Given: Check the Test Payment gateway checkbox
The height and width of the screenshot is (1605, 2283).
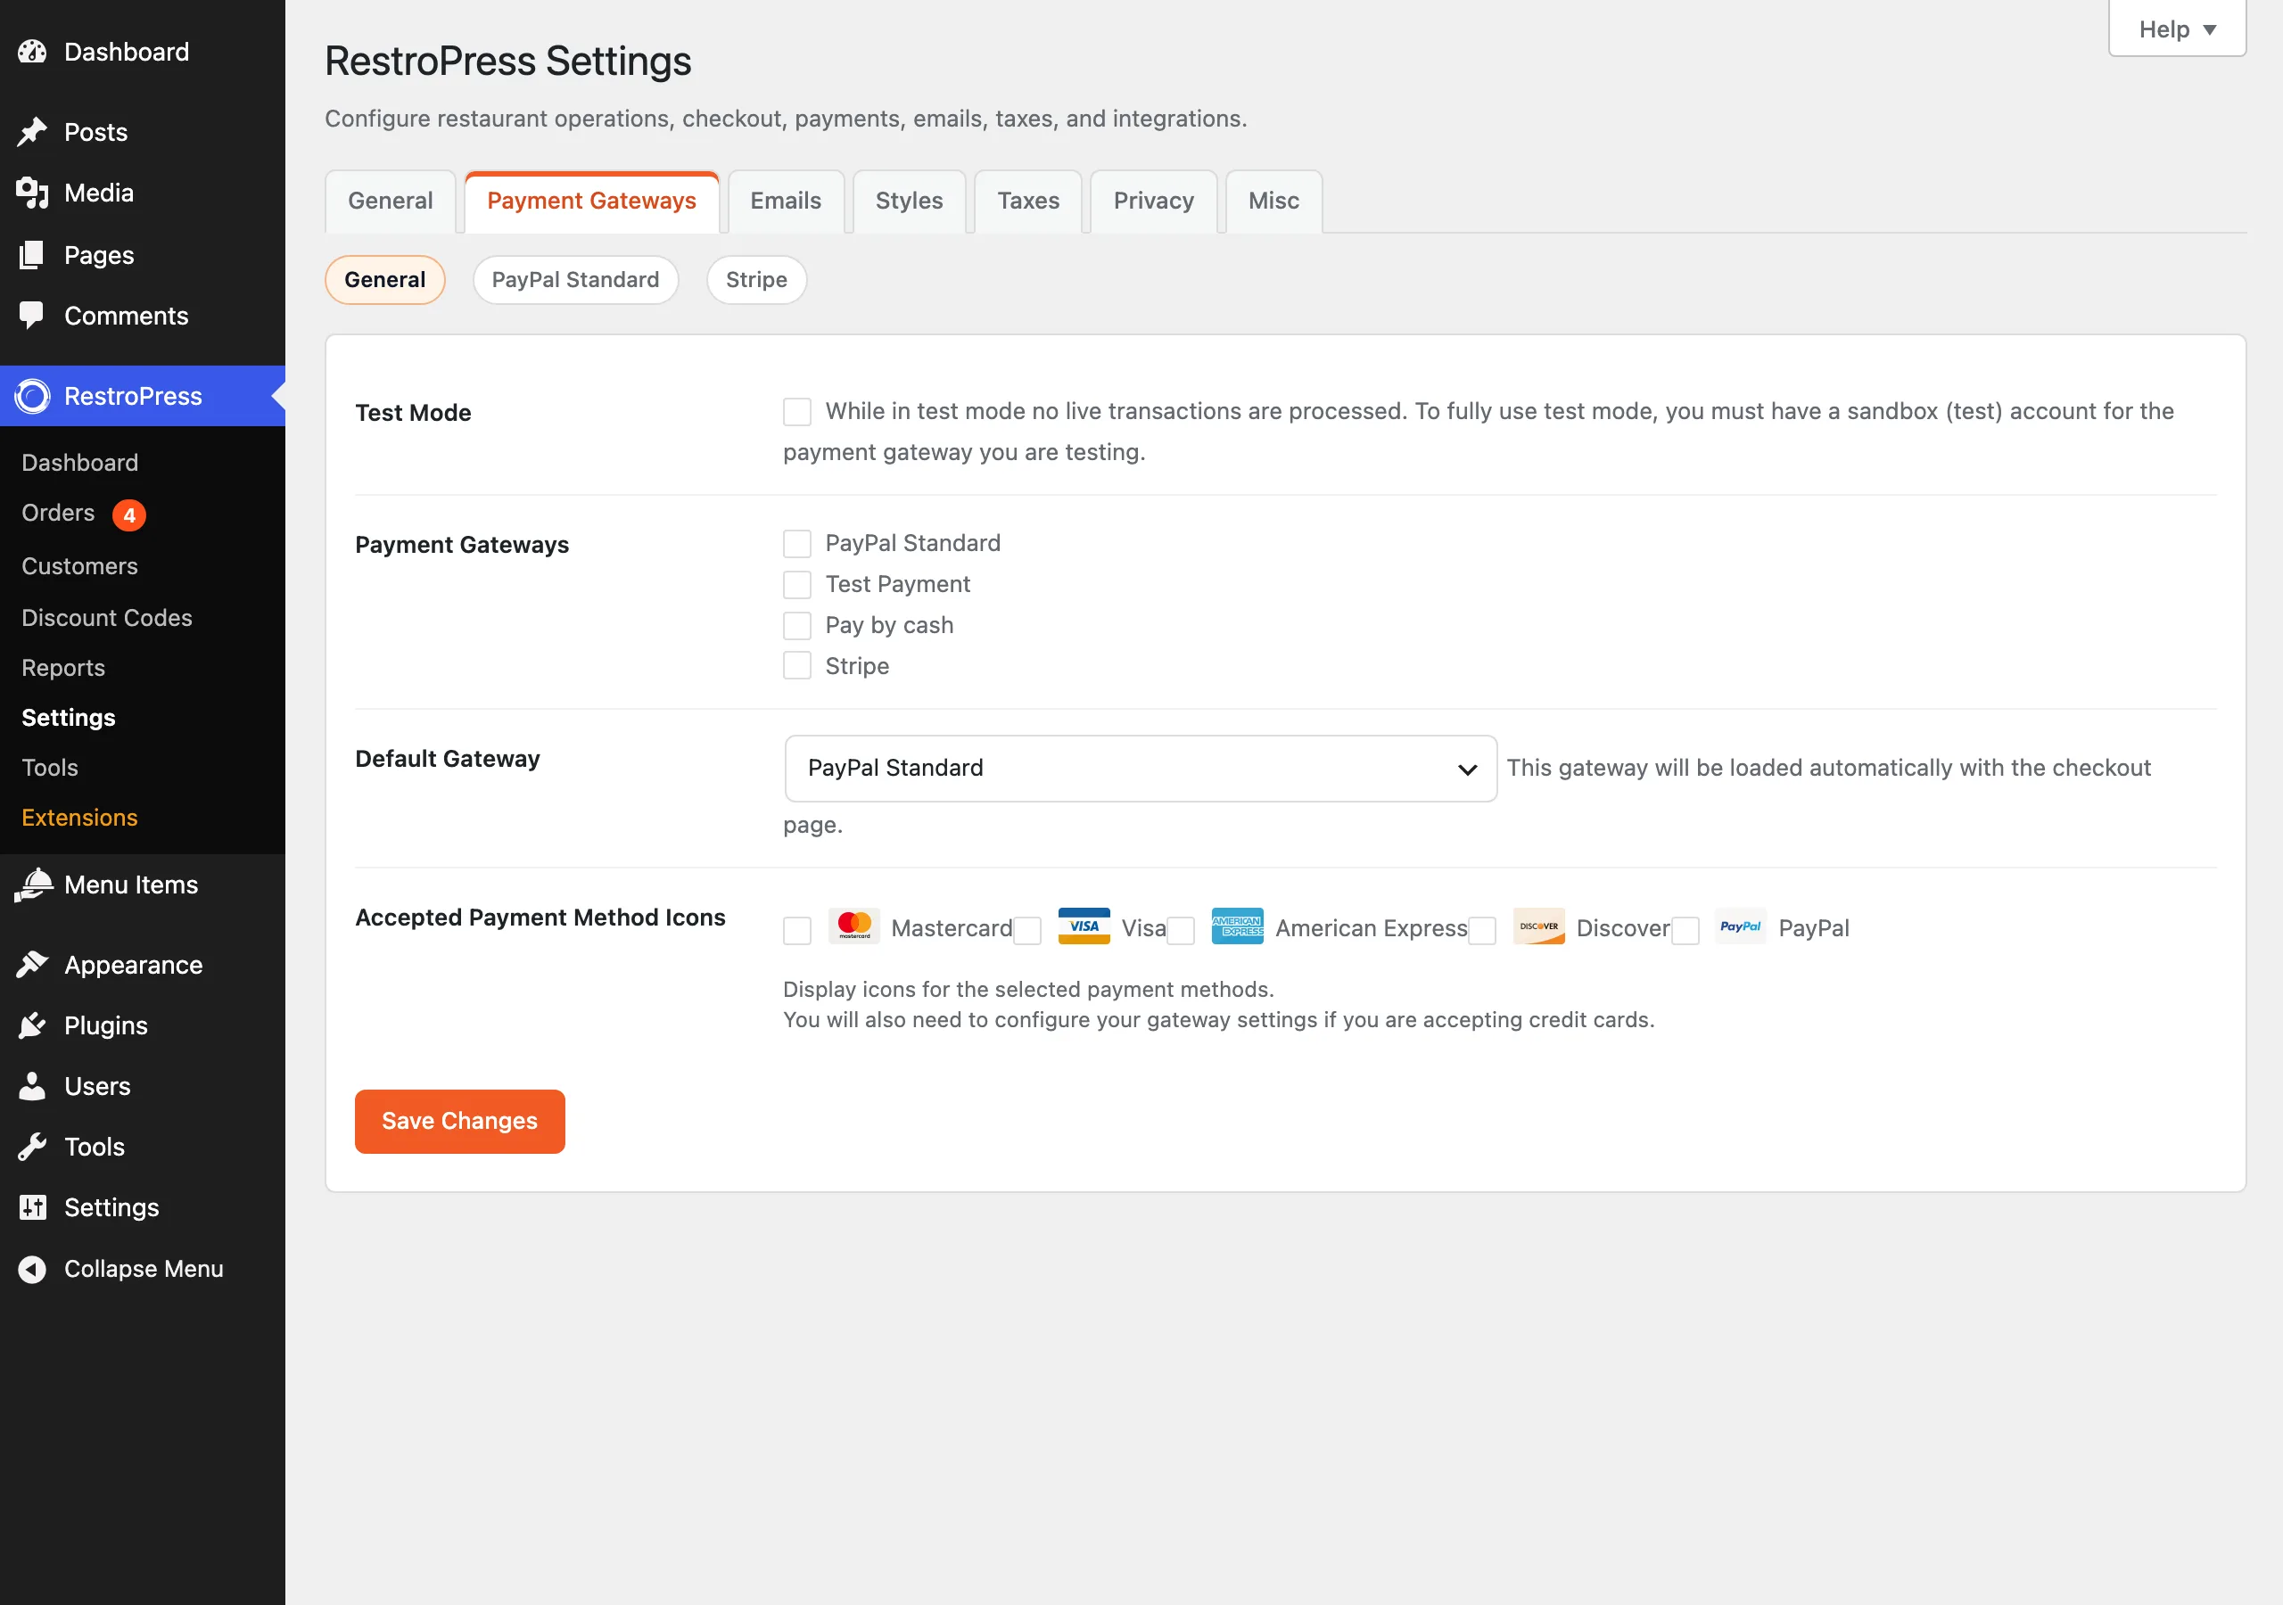Looking at the screenshot, I should 796,585.
